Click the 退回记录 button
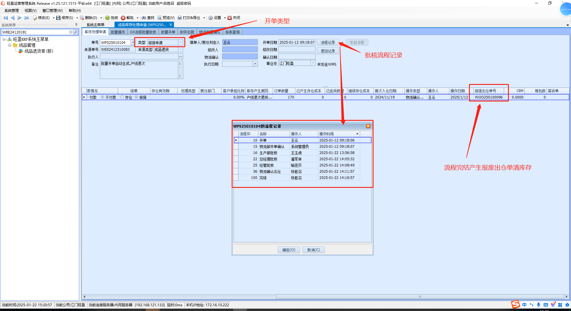Viewport: 571px width, 311px height. 328,51
